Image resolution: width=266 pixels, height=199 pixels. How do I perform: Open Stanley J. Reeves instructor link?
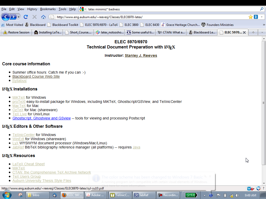click(x=141, y=55)
